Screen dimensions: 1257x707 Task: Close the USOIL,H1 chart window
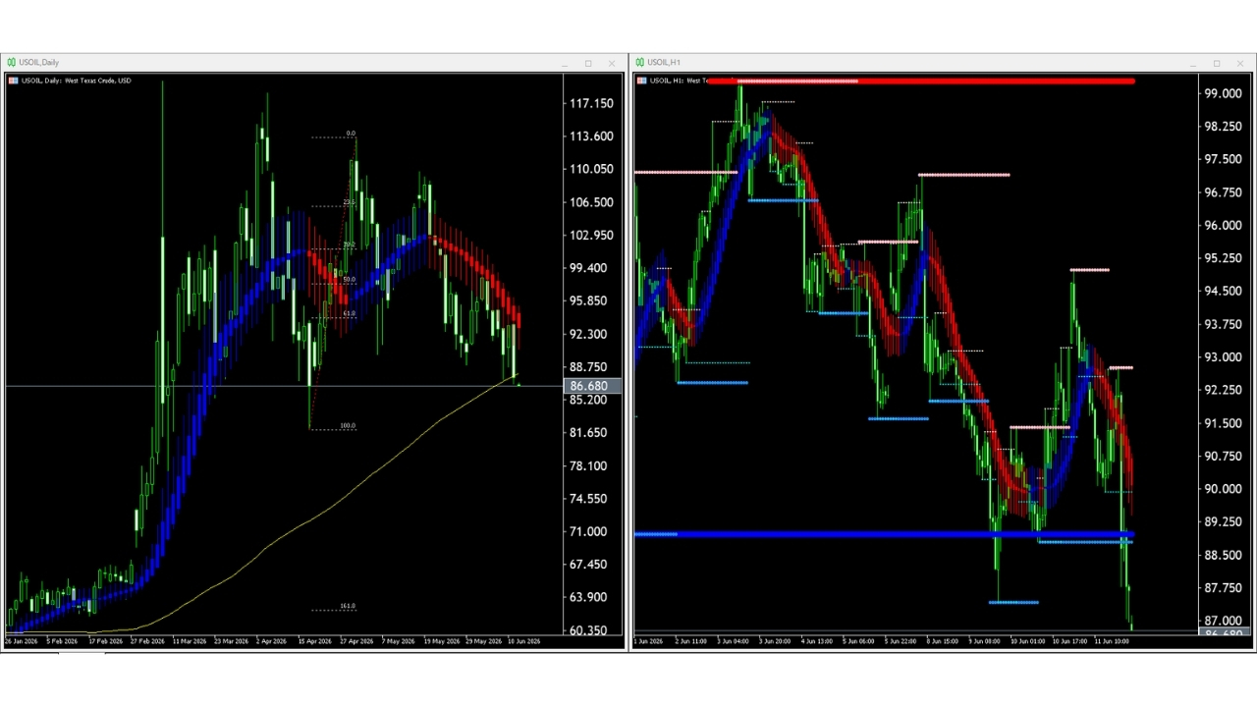[x=1239, y=64]
